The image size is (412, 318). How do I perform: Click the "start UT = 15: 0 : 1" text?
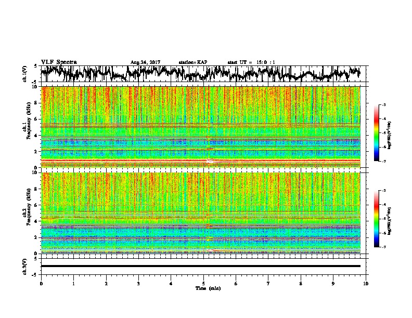pos(251,62)
